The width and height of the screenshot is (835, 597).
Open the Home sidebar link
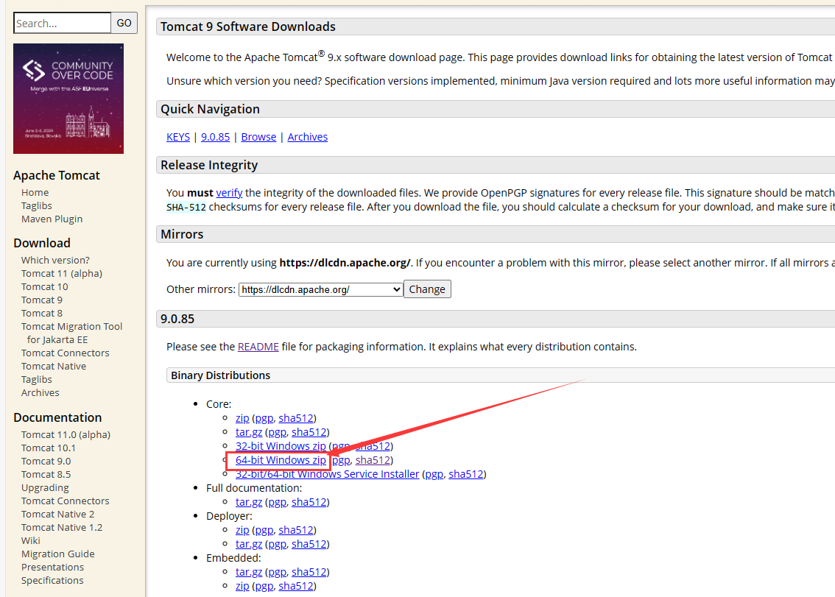(x=35, y=192)
